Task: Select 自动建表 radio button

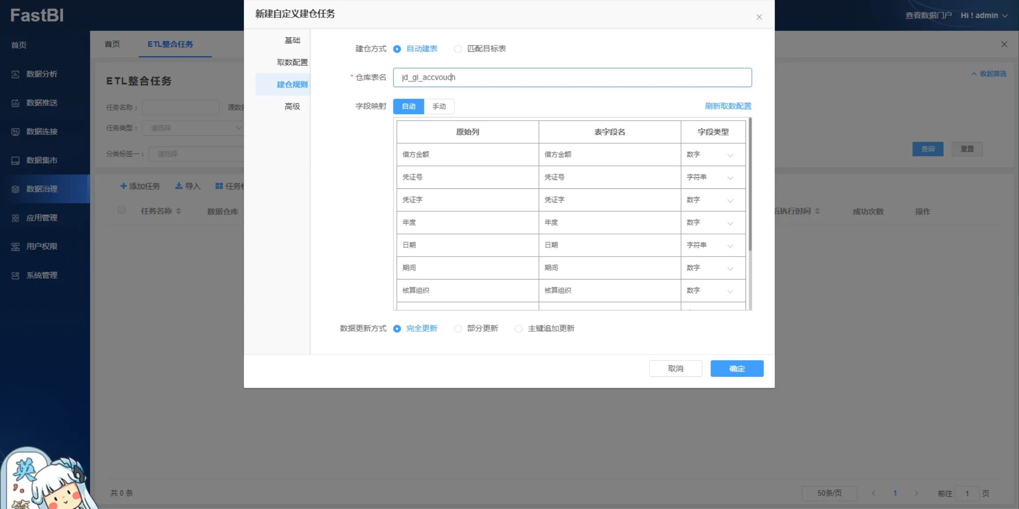Action: point(397,49)
